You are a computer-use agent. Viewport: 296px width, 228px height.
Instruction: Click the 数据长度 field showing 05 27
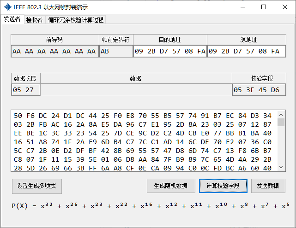click(x=25, y=90)
